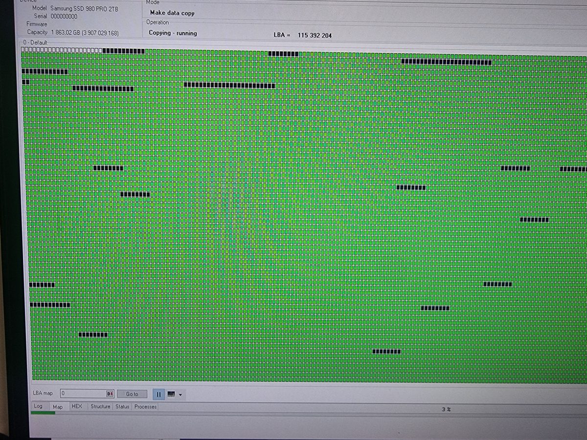This screenshot has height=440, width=587.
Task: Open the dropdown arrow next to map icon
Action: click(x=180, y=395)
